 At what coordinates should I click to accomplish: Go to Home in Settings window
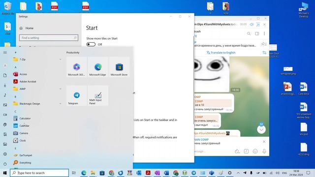(x=27, y=28)
